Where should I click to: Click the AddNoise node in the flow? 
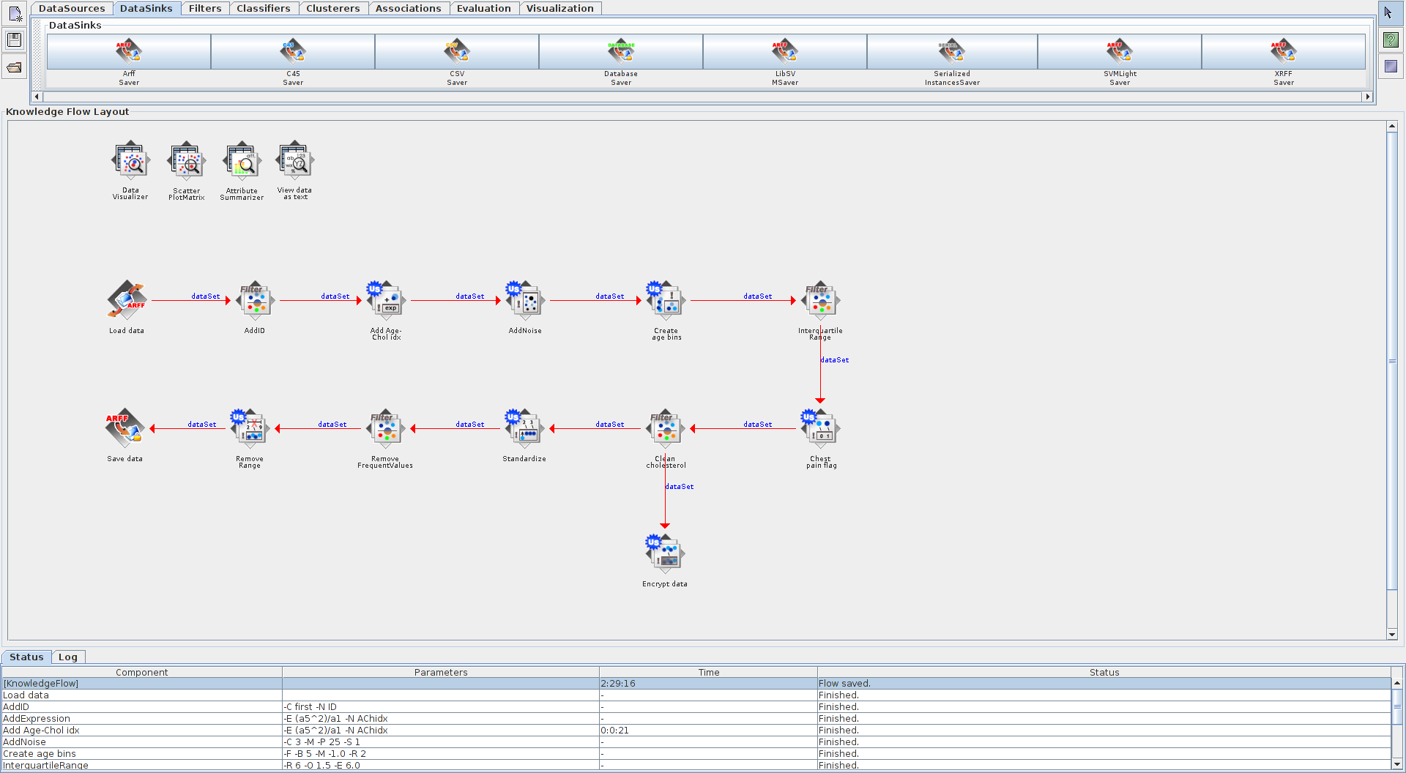[x=525, y=300]
